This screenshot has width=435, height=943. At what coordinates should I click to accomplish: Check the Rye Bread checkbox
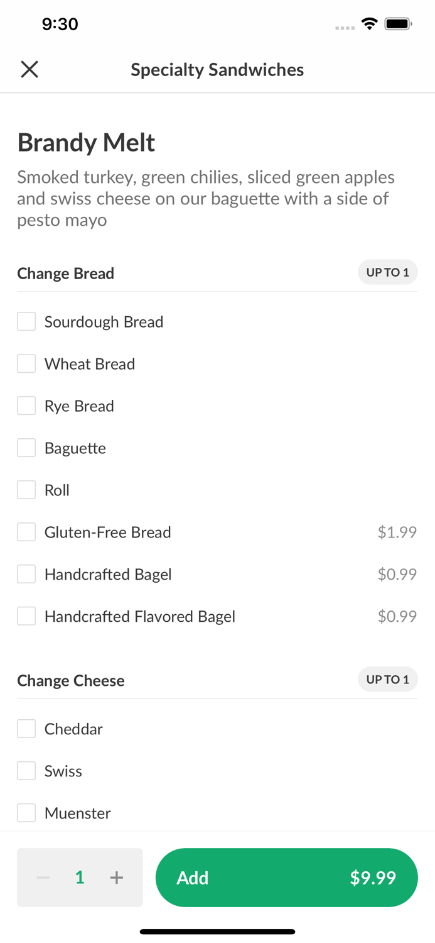26,405
